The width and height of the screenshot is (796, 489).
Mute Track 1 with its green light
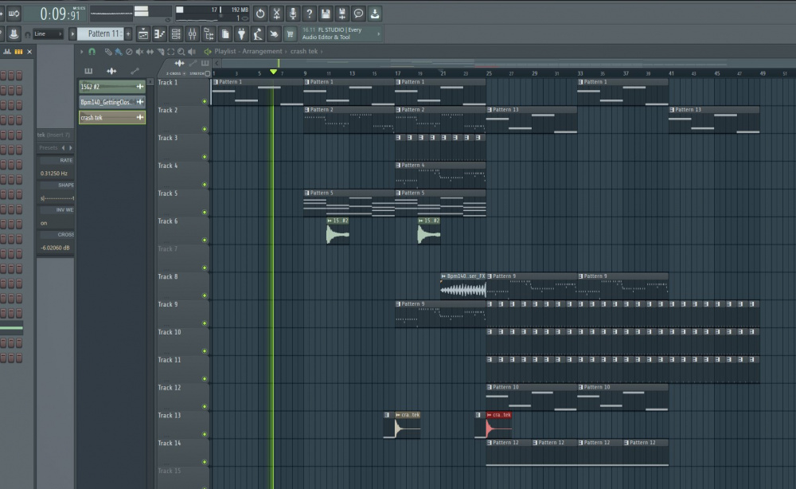205,101
